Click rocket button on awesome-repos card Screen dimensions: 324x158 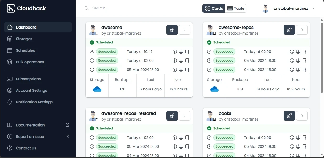click(x=289, y=30)
